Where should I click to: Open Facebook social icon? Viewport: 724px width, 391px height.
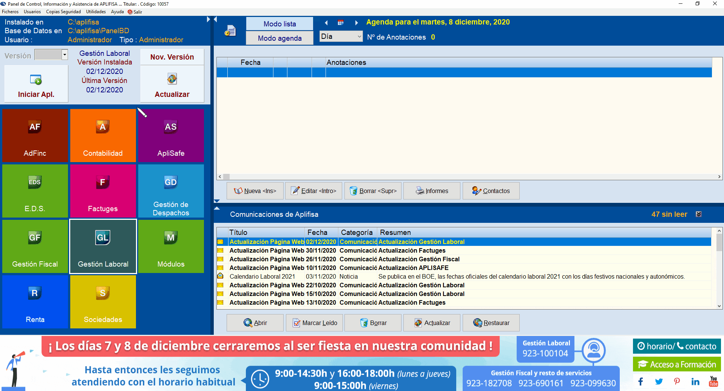[x=641, y=382]
